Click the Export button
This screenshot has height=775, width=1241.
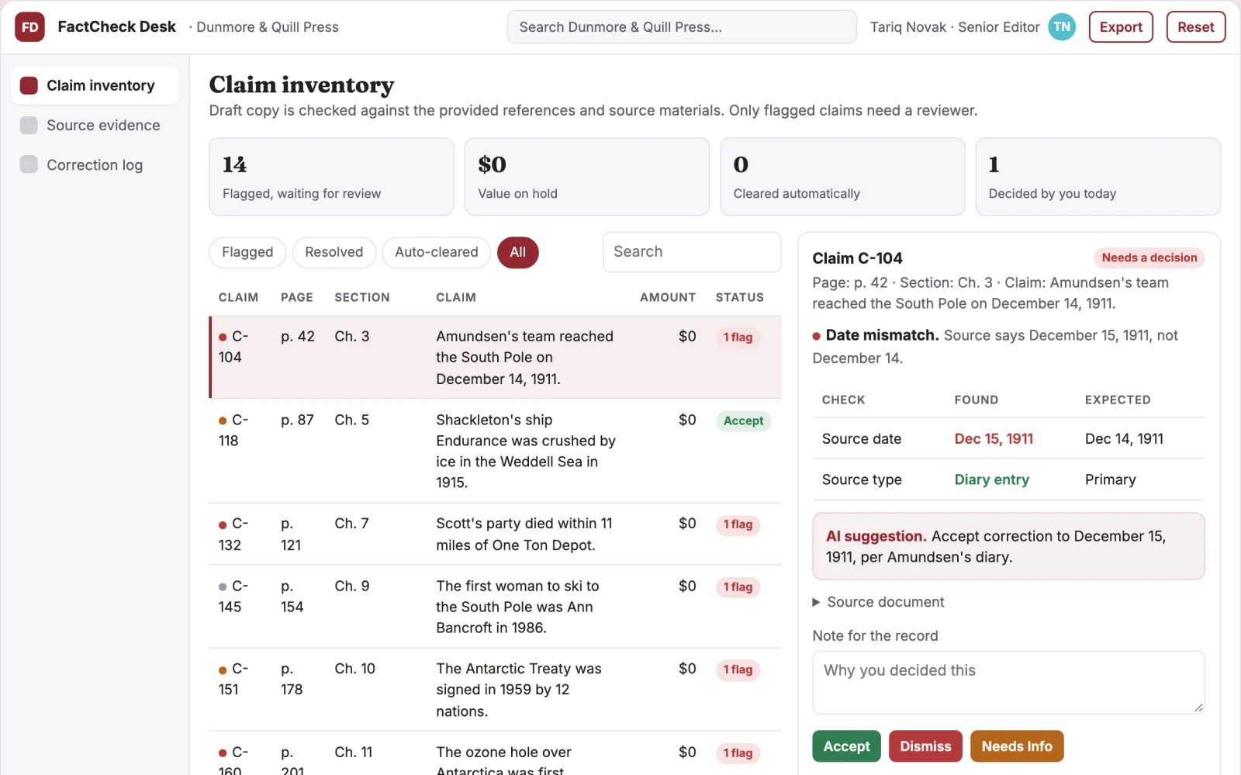(1121, 27)
